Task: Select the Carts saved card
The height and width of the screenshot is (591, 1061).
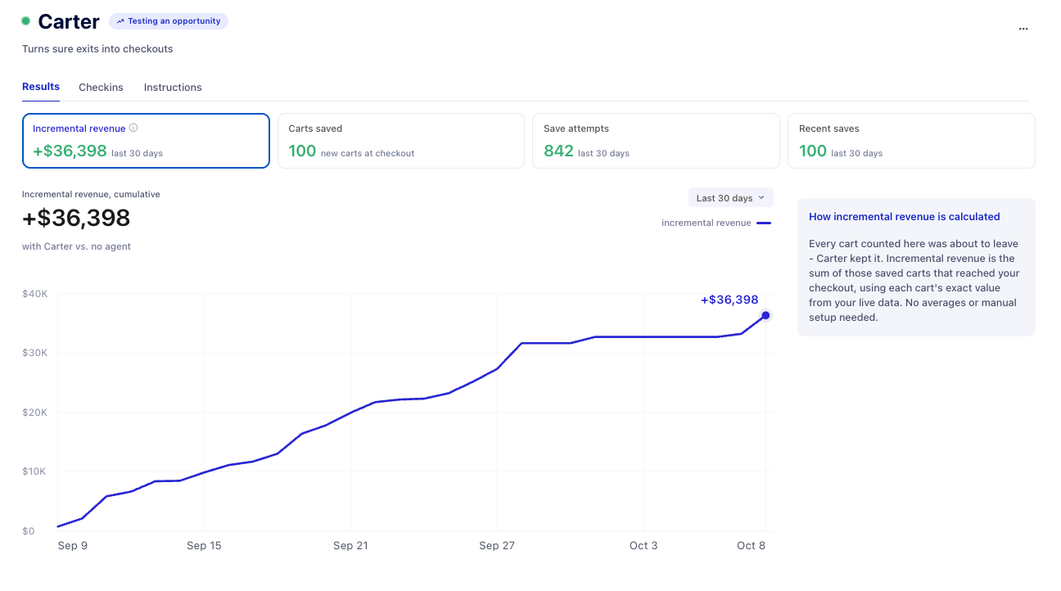Action: (401, 141)
